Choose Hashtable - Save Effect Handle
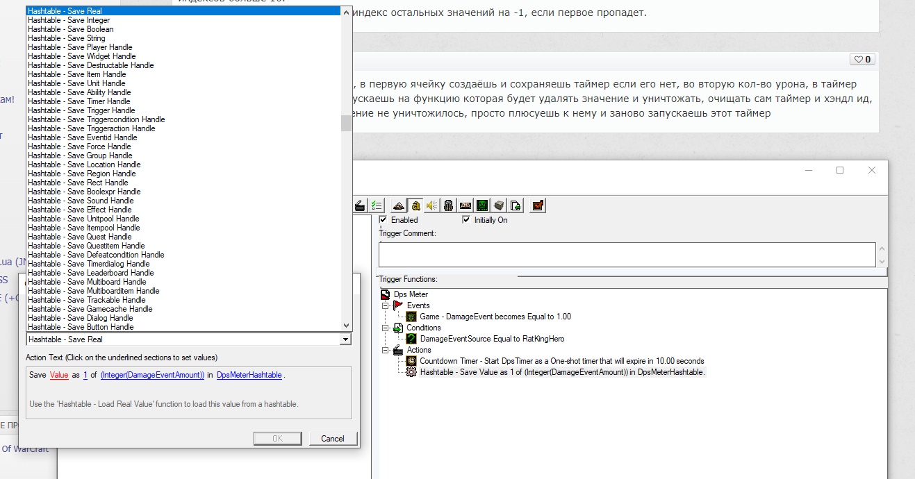Screen dimensions: 915x479 pos(183,210)
